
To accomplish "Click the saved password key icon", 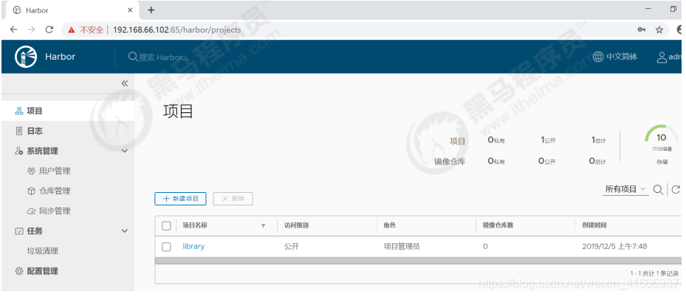I will [x=642, y=30].
